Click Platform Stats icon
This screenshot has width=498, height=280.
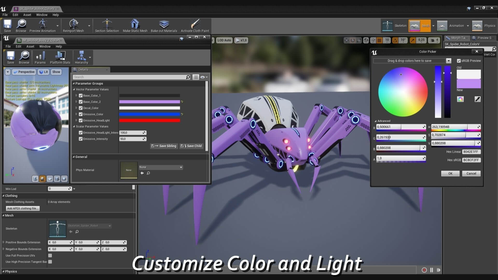coord(60,57)
